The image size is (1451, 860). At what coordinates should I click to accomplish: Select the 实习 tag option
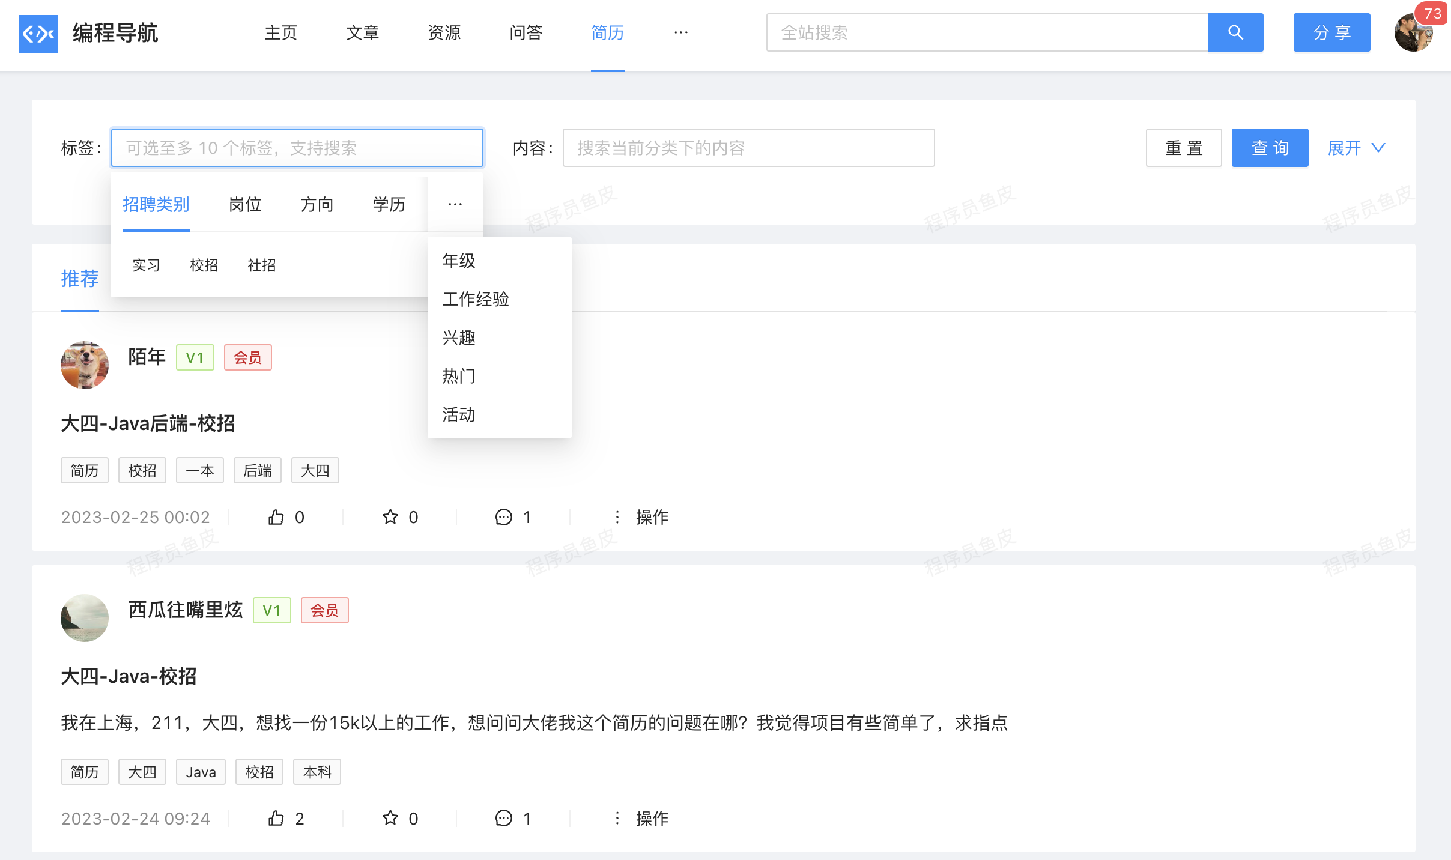[146, 265]
